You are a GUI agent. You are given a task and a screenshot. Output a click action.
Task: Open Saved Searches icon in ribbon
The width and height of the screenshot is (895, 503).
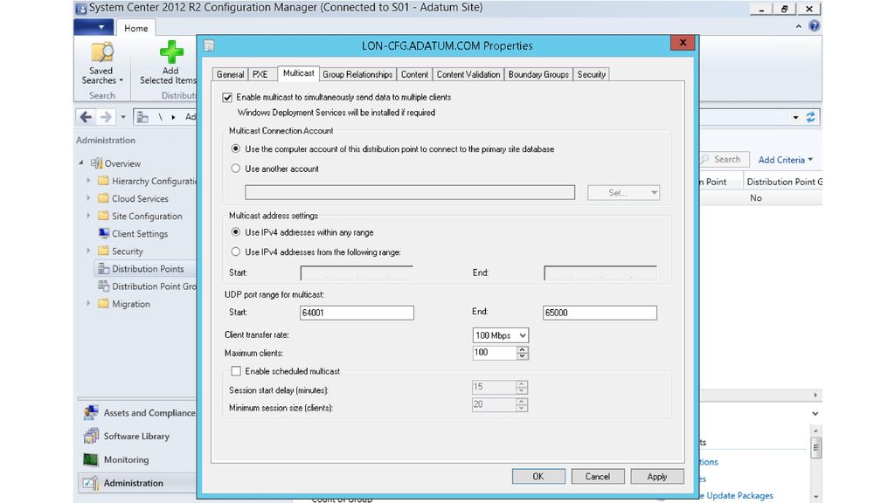[101, 52]
